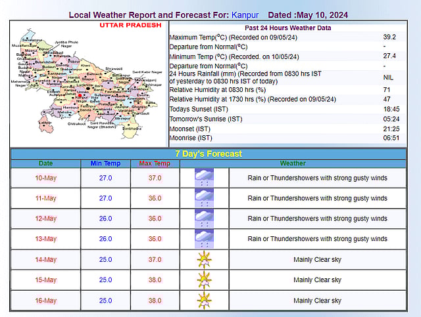Click the sun icon for 14-May
The height and width of the screenshot is (317, 421).
[205, 259]
